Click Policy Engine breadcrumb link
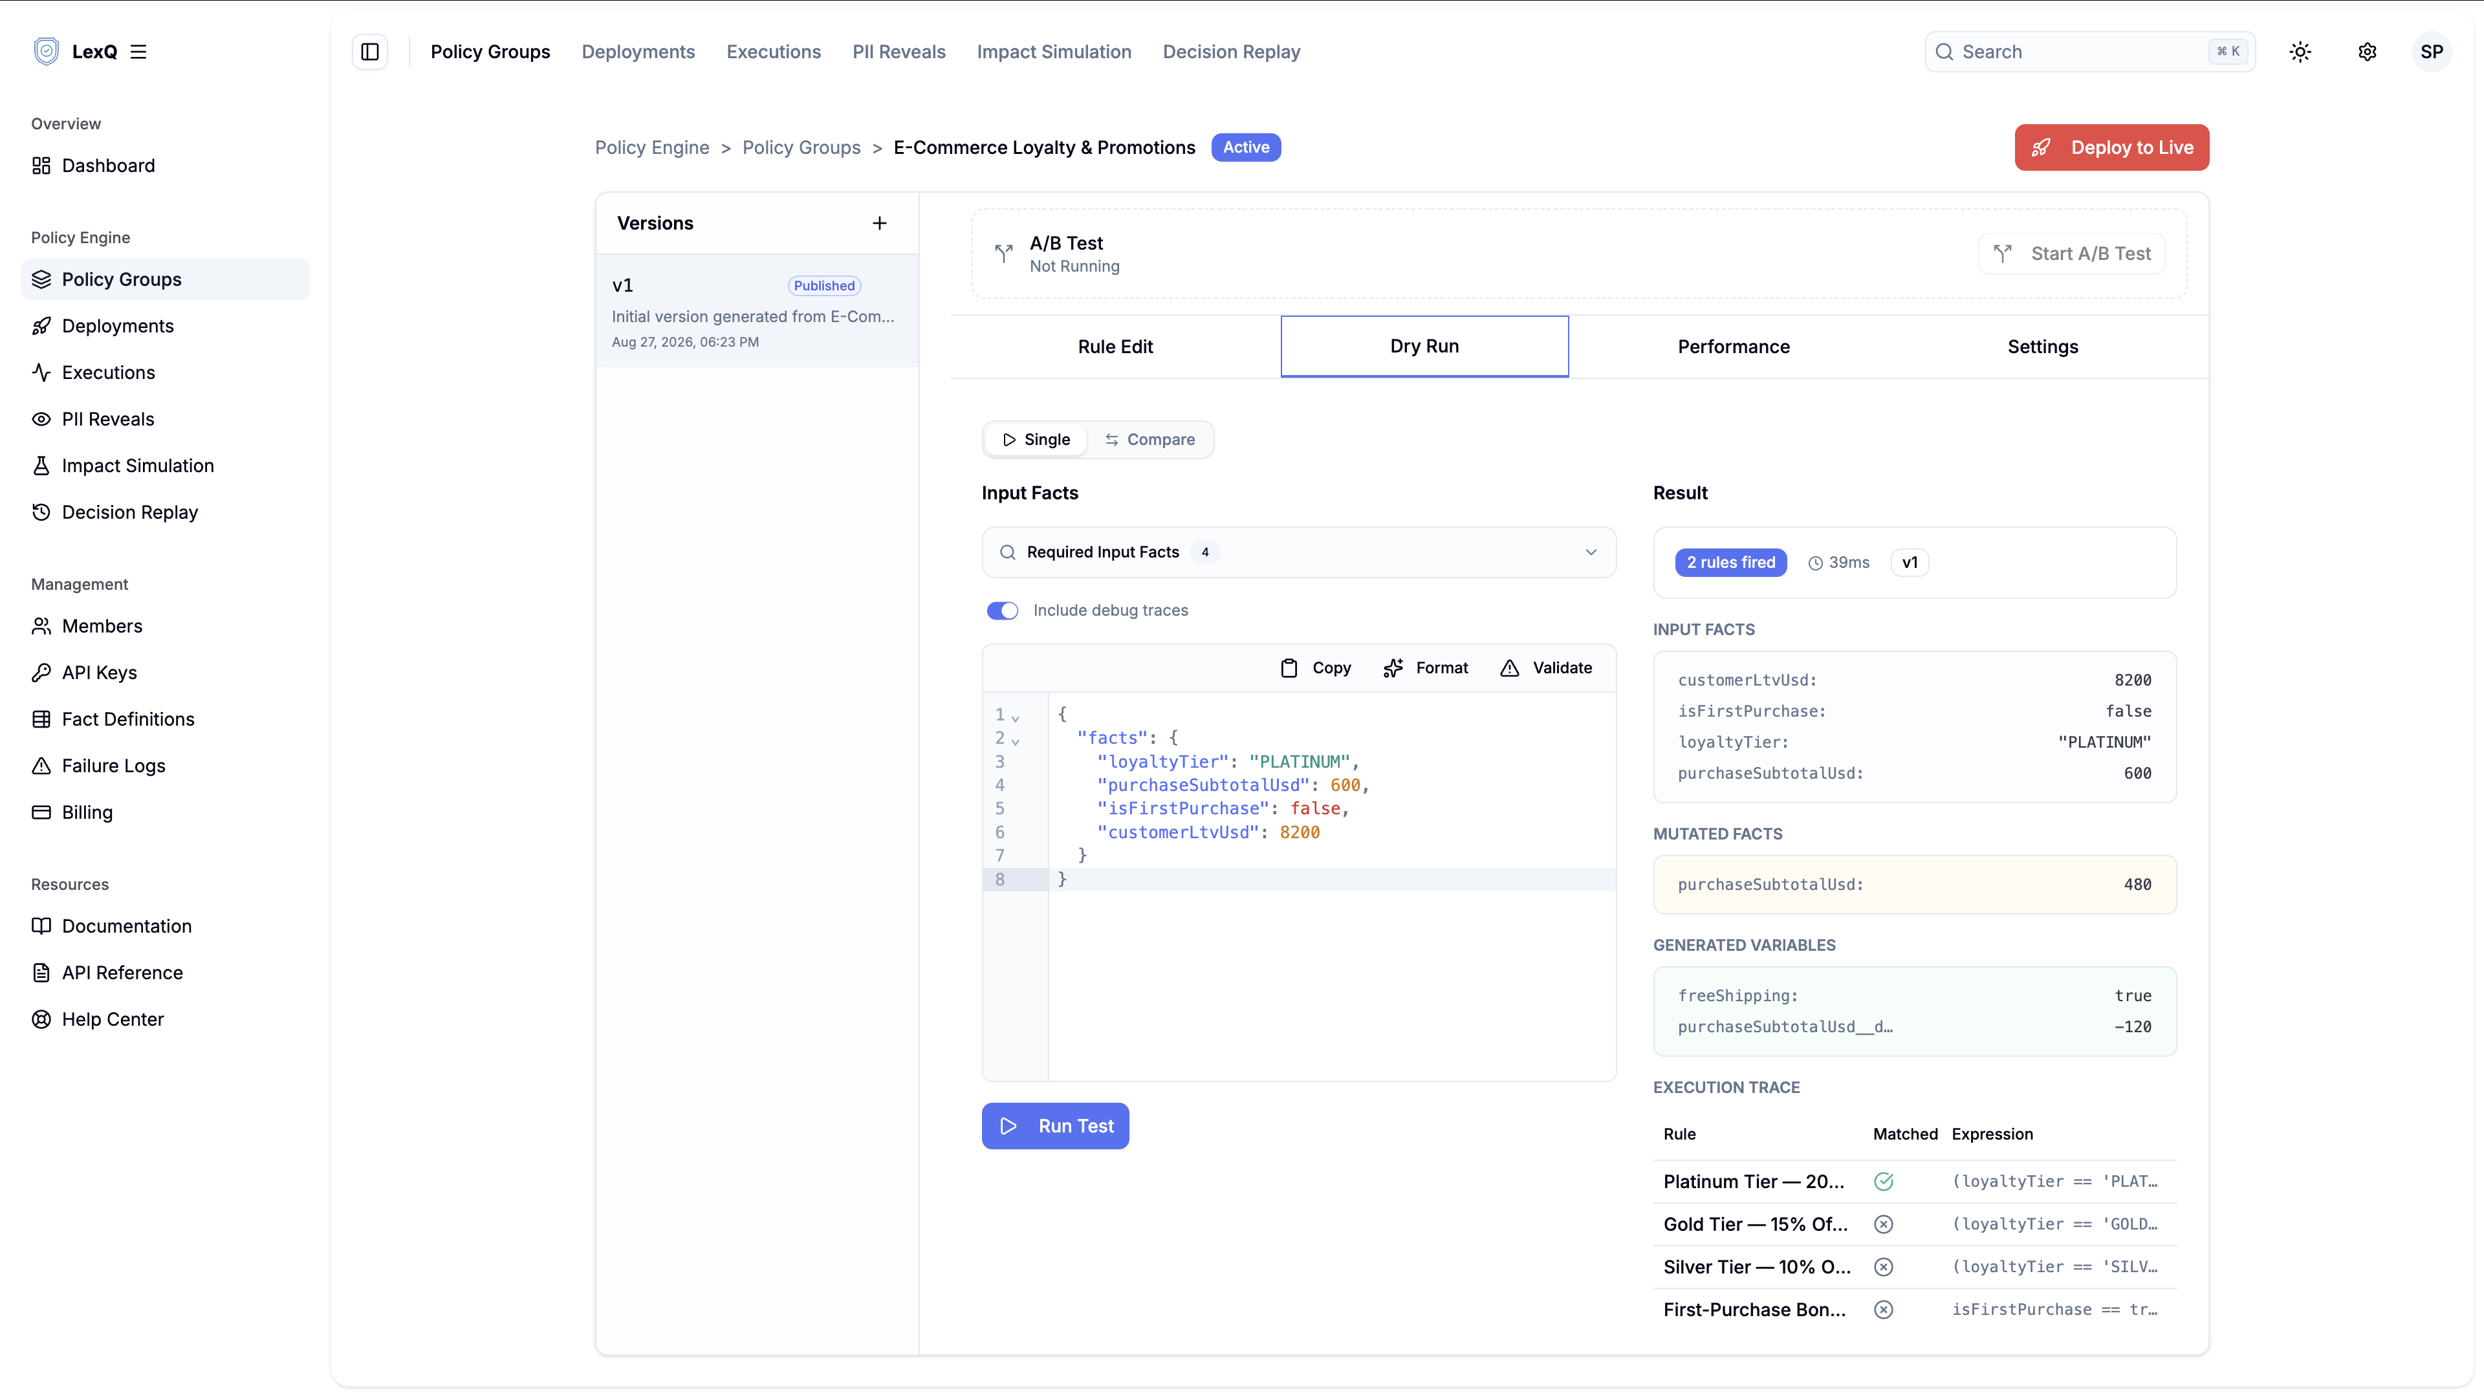Image resolution: width=2484 pixels, height=1397 pixels. pyautogui.click(x=652, y=147)
